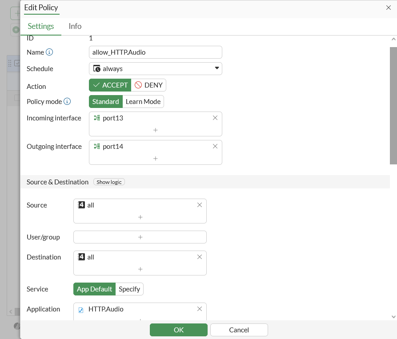Remove the 'all' entry from Destination

[x=200, y=257]
